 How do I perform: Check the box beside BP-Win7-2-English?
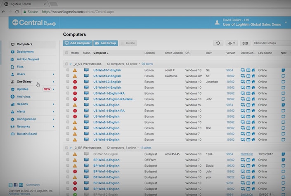coord(67,160)
